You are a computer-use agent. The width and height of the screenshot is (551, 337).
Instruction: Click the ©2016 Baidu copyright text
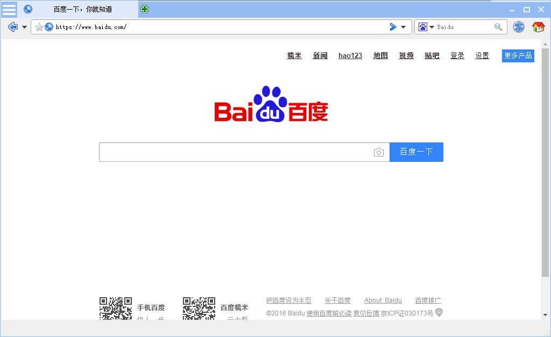[285, 313]
